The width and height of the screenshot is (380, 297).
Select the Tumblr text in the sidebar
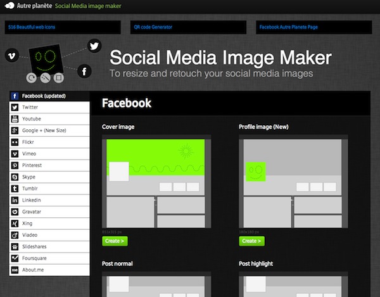coord(30,189)
